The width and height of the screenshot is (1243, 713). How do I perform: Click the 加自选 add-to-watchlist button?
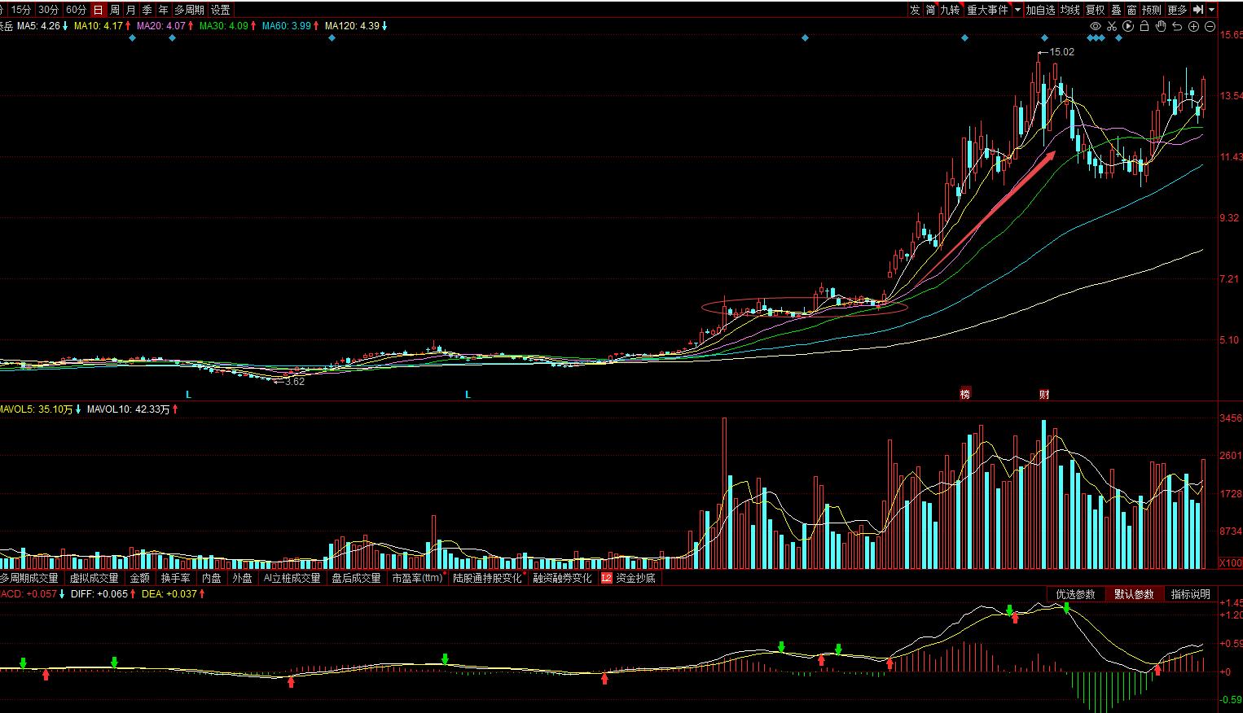(x=1040, y=10)
